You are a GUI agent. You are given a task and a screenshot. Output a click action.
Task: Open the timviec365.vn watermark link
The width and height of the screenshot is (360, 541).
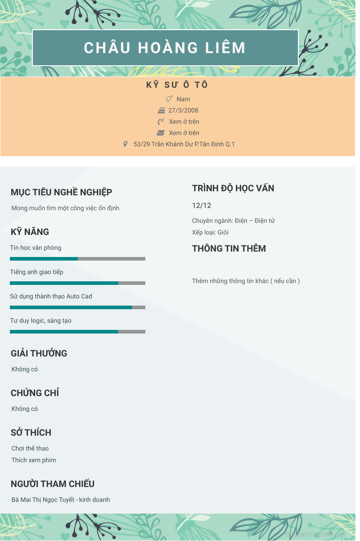(x=317, y=533)
